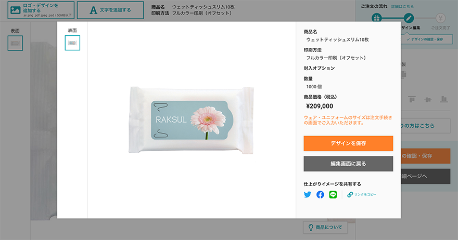Screen dimensions: 458x240
Task: Select the 表面 thumbnail in left sidebar
Action: (15, 43)
